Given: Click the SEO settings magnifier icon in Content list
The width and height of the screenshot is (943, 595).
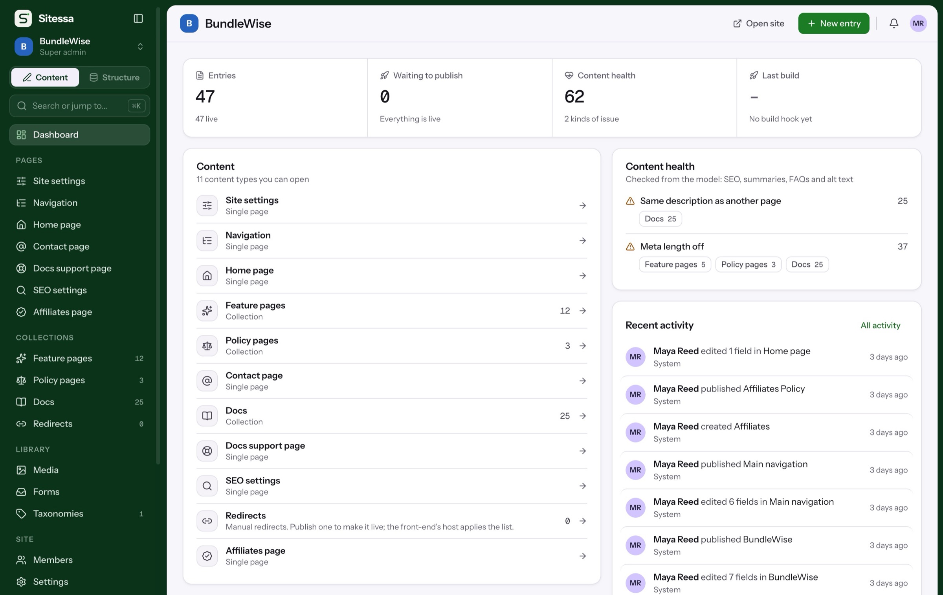Looking at the screenshot, I should [207, 486].
